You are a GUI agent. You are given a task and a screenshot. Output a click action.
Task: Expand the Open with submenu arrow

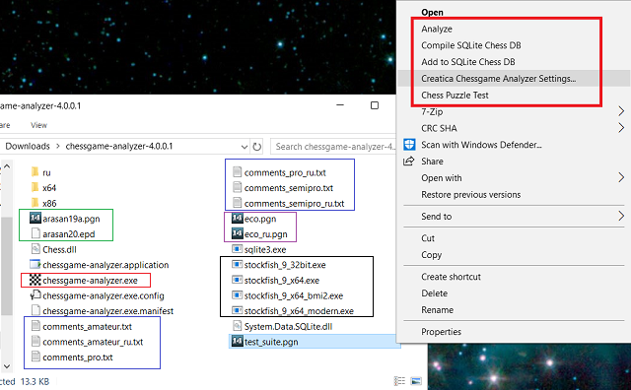(x=621, y=177)
